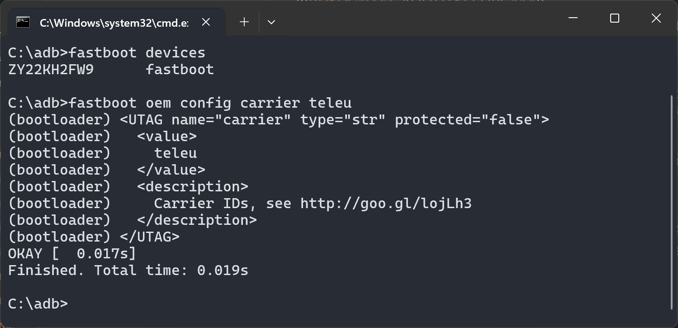Select the C:\Windows\system32\cmd.exe tab
Screen dimensions: 678x328
tap(113, 22)
